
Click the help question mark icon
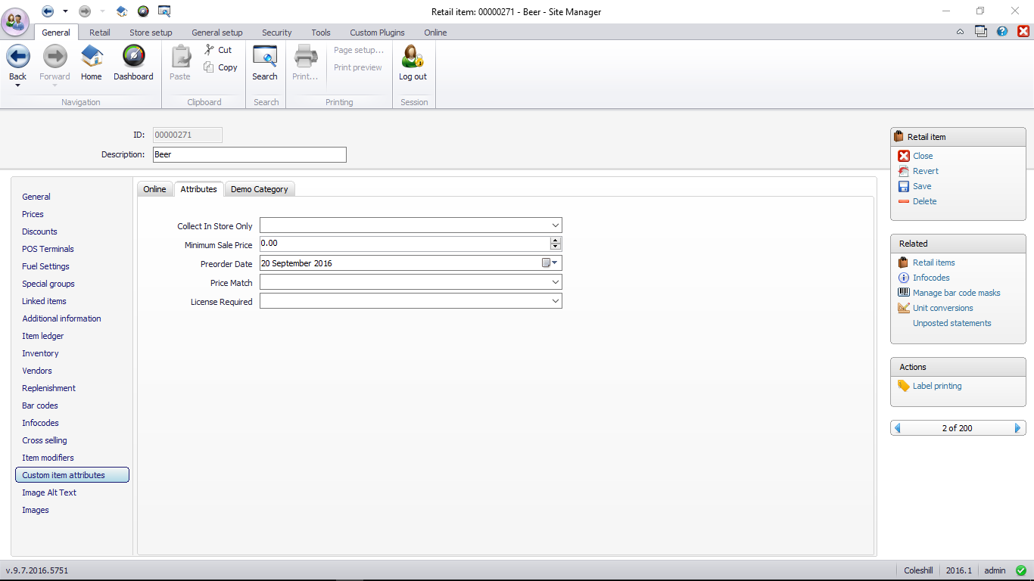coord(1002,32)
